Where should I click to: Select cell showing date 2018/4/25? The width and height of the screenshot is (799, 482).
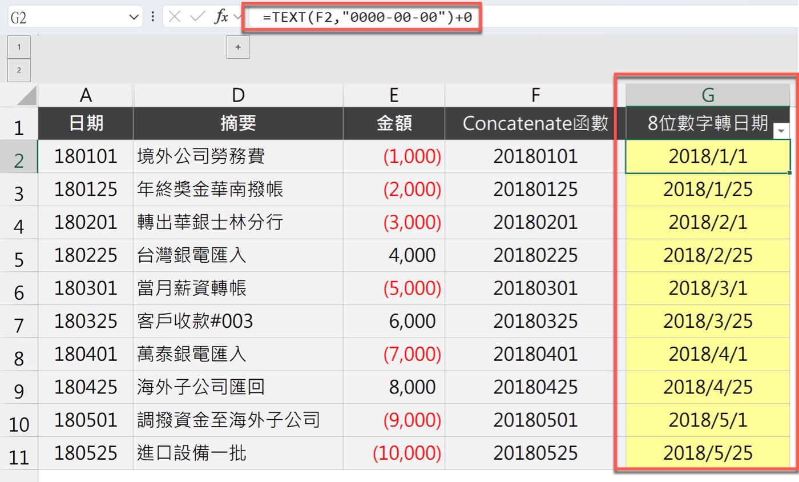click(708, 388)
